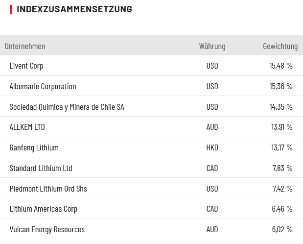The height and width of the screenshot is (244, 303).
Task: Click Standard Lithium Ltd company name
Action: 41,168
